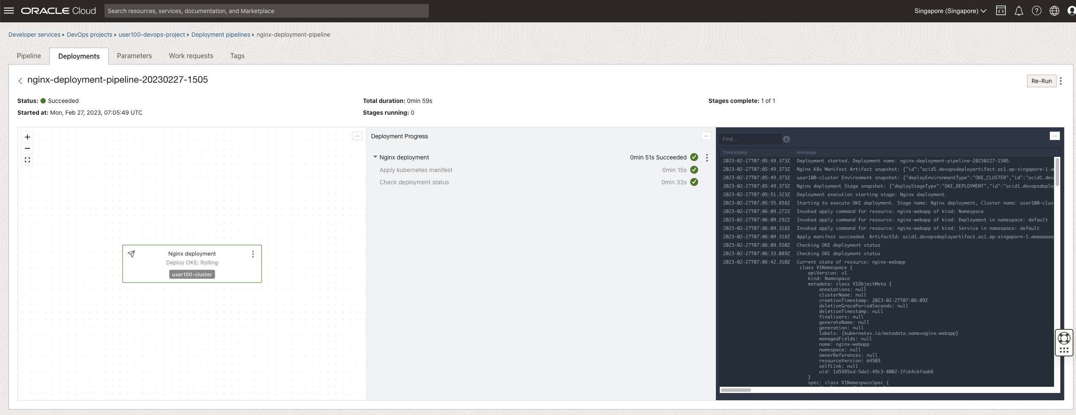1076x415 pixels.
Task: Open user100-devops-project breadcrumb link
Action: [x=152, y=35]
